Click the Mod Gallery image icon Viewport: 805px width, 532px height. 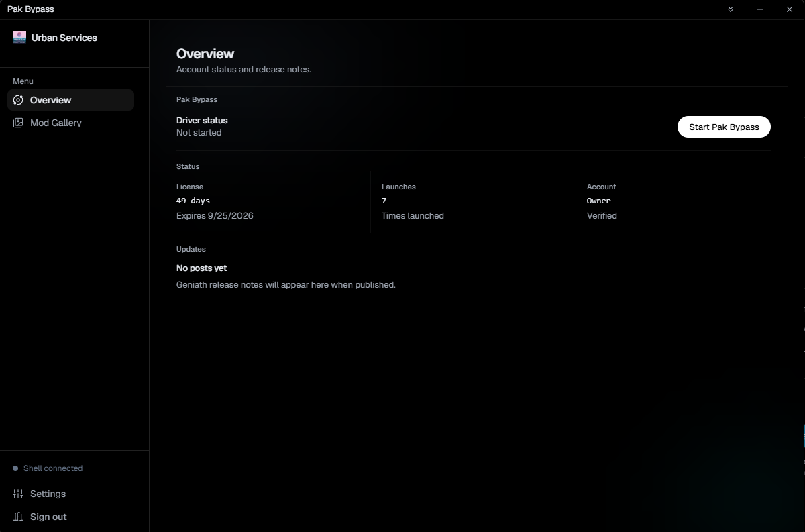(18, 123)
